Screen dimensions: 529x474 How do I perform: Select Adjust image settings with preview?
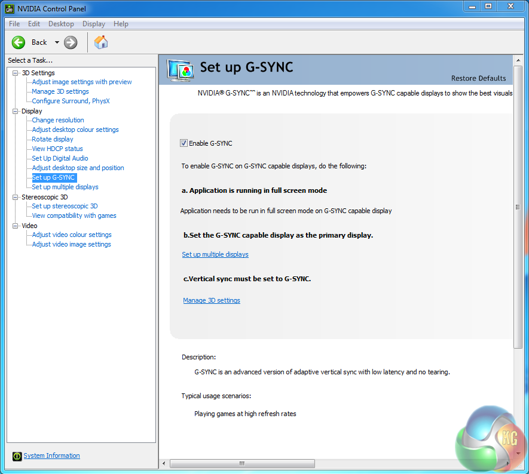pyautogui.click(x=82, y=82)
